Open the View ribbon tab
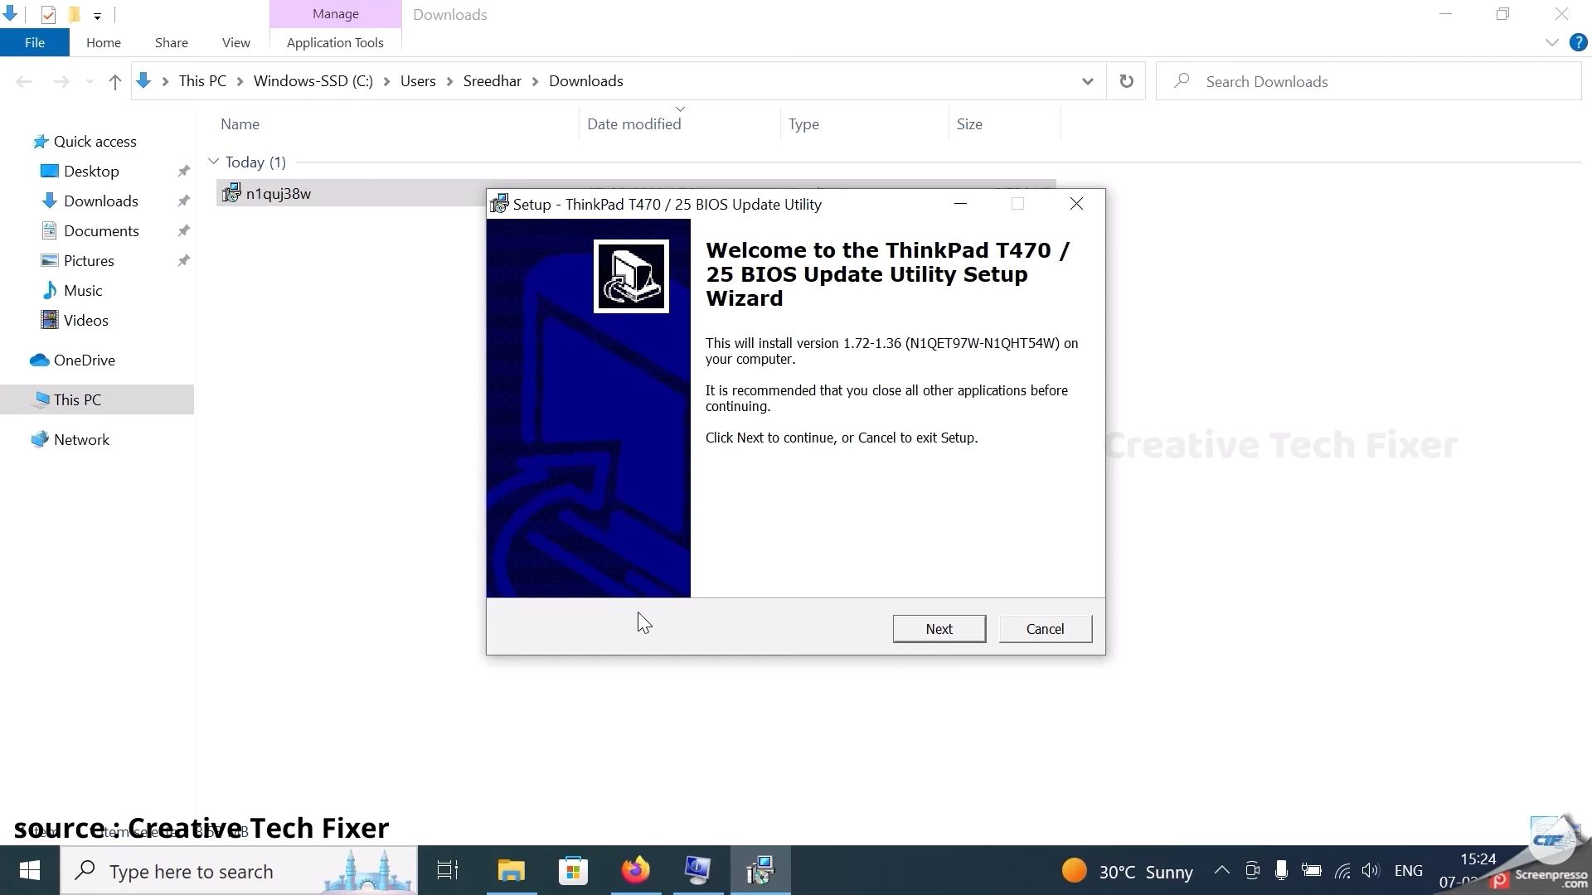 click(235, 42)
